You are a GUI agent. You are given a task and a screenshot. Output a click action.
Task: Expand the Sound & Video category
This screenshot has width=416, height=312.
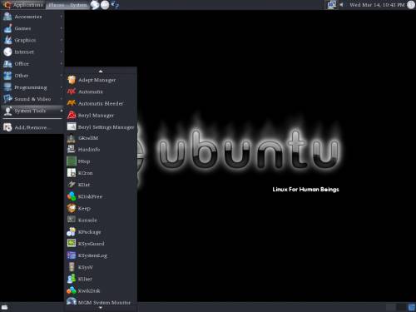(32, 99)
